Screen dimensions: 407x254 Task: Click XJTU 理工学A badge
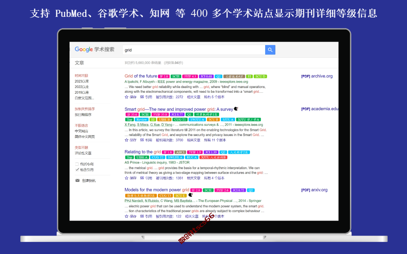tap(249, 119)
